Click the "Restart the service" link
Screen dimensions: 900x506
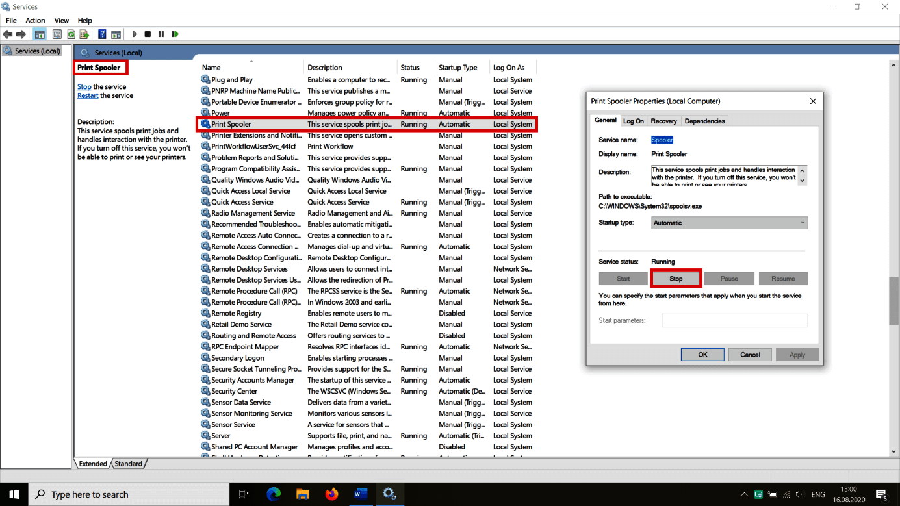tap(88, 95)
